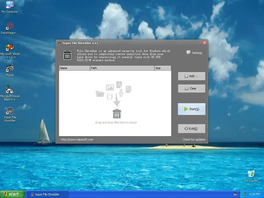Select Microsoft Visual C++ 6.0 shortcut
The image size is (264, 198).
pyautogui.click(x=10, y=51)
